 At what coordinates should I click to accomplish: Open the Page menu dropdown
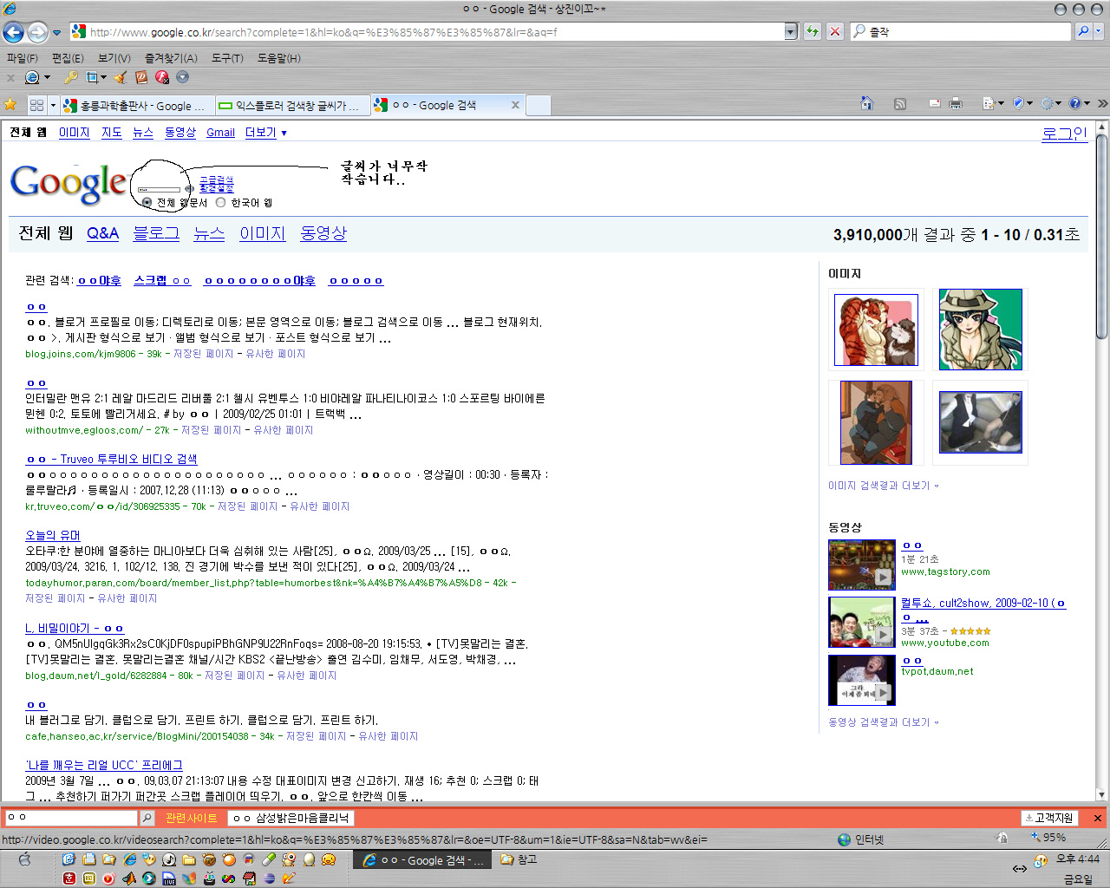click(993, 103)
